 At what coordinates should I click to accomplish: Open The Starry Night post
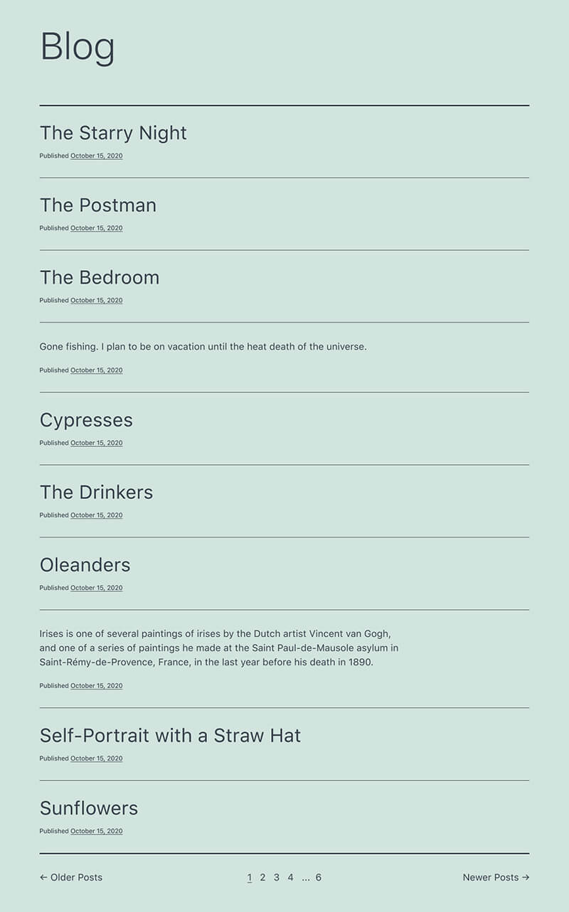[113, 133]
